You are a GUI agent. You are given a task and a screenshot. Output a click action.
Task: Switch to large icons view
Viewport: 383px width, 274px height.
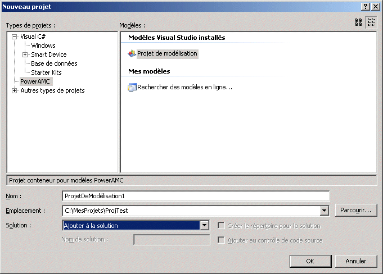359,22
